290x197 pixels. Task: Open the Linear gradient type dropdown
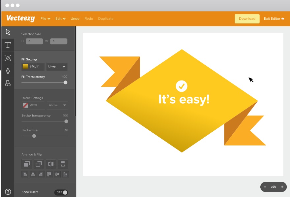(x=57, y=66)
